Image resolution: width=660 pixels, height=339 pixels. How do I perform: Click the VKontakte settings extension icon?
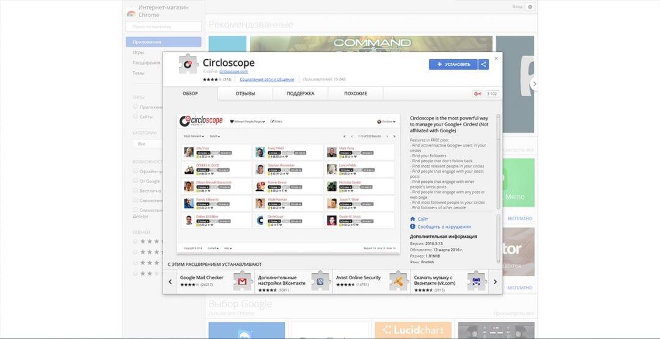point(320,282)
